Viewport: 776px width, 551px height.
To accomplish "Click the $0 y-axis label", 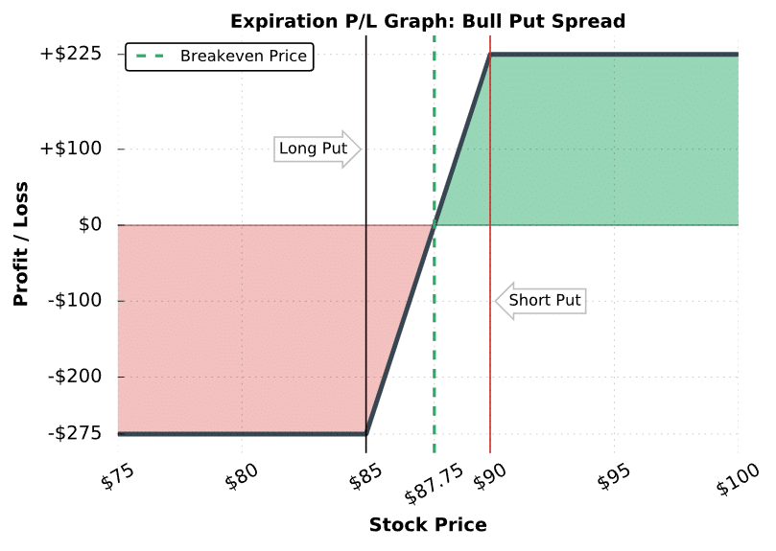I will click(x=90, y=225).
